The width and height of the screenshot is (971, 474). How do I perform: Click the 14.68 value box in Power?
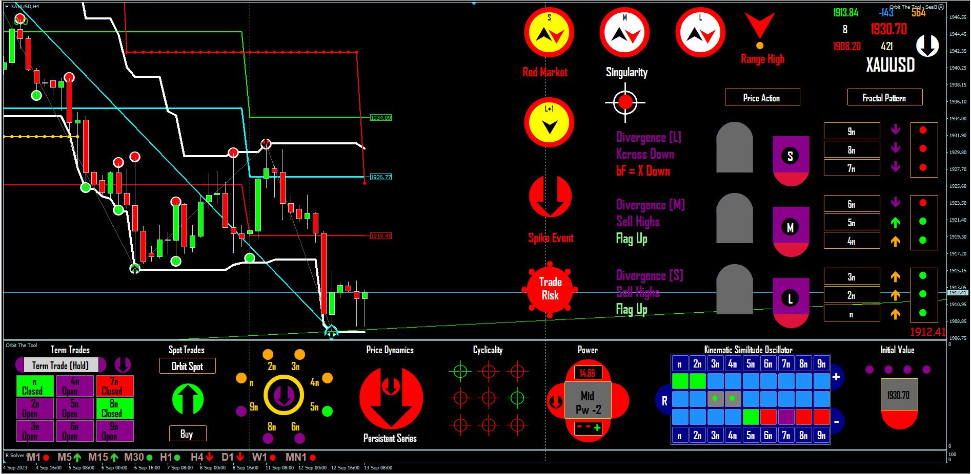pyautogui.click(x=588, y=373)
